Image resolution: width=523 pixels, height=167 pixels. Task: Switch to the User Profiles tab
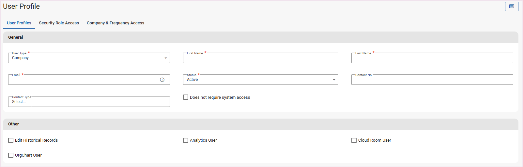(x=19, y=23)
